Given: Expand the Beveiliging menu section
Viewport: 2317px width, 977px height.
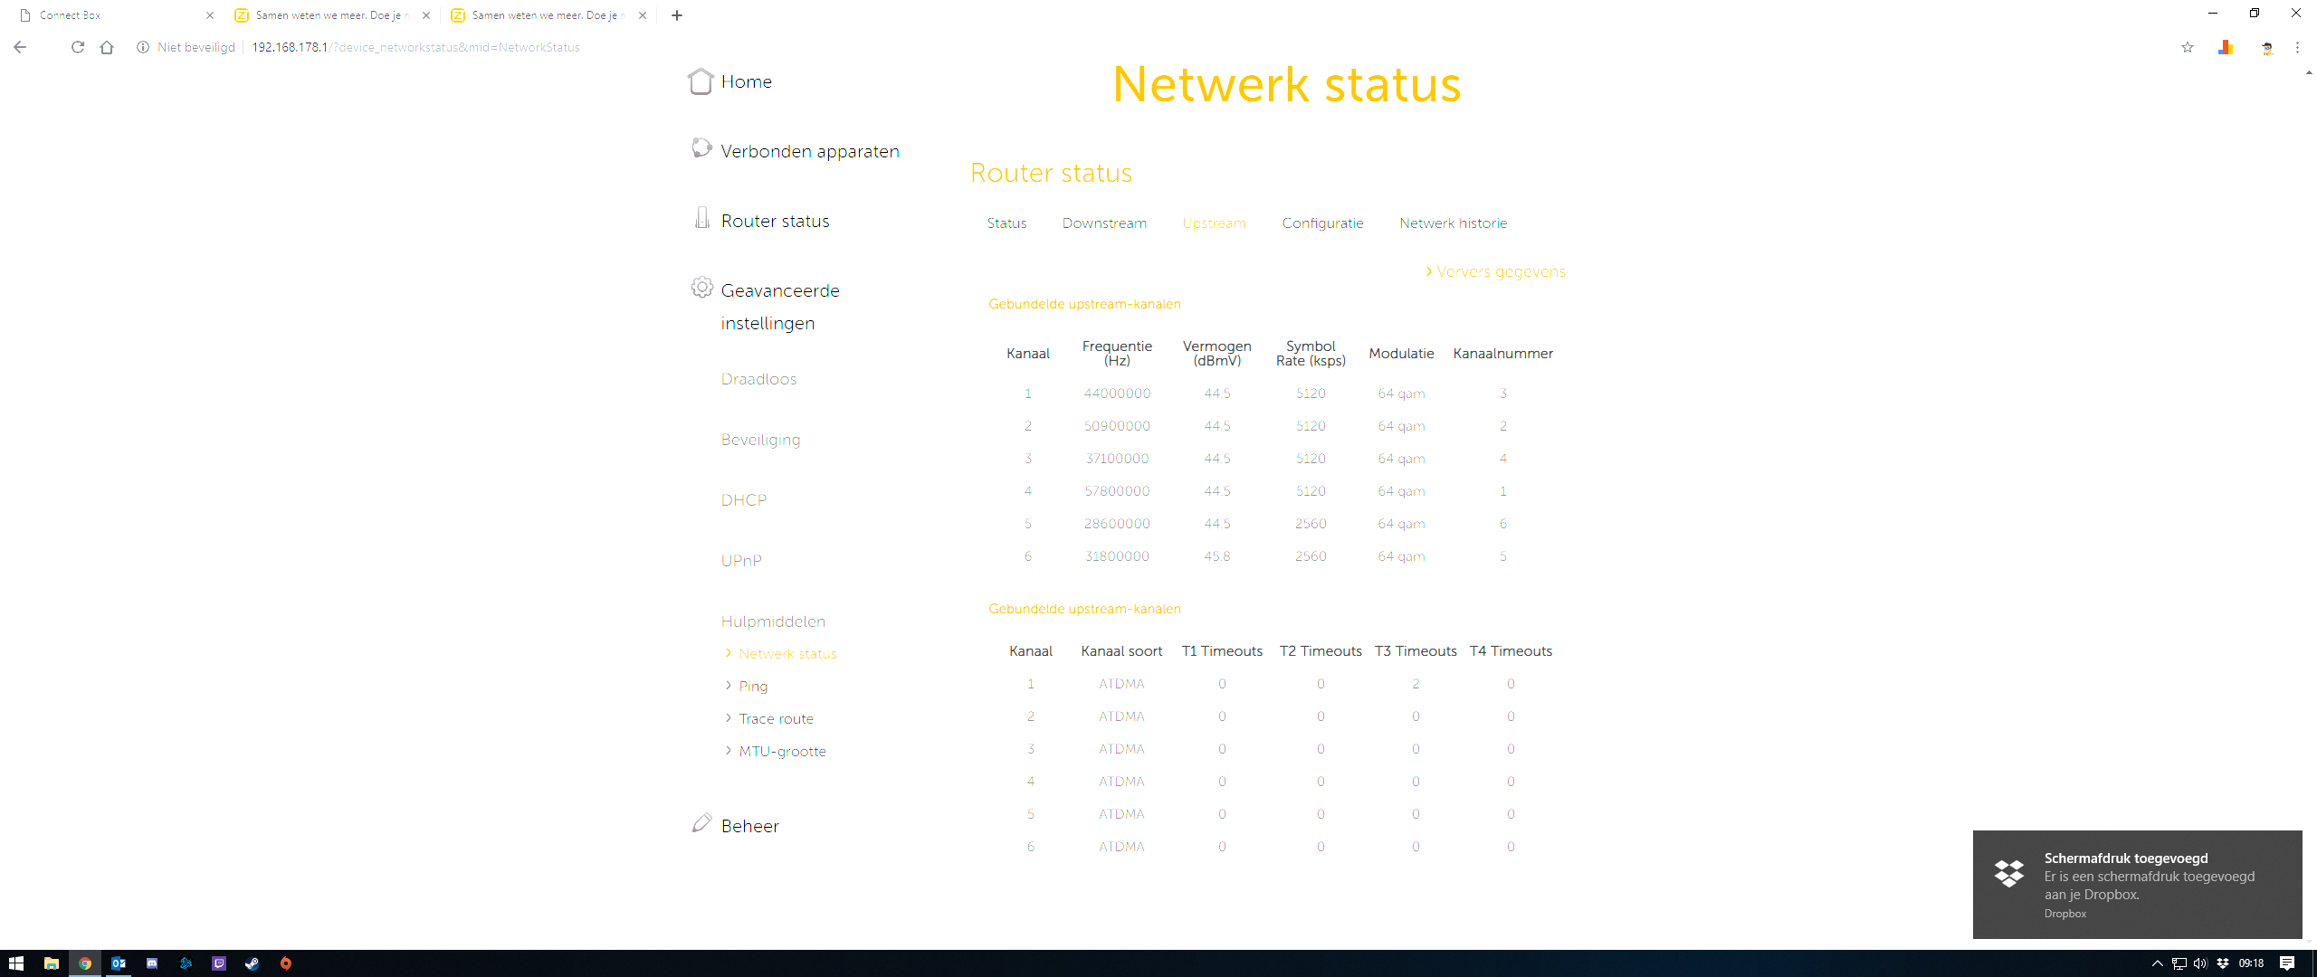Looking at the screenshot, I should click(x=760, y=440).
